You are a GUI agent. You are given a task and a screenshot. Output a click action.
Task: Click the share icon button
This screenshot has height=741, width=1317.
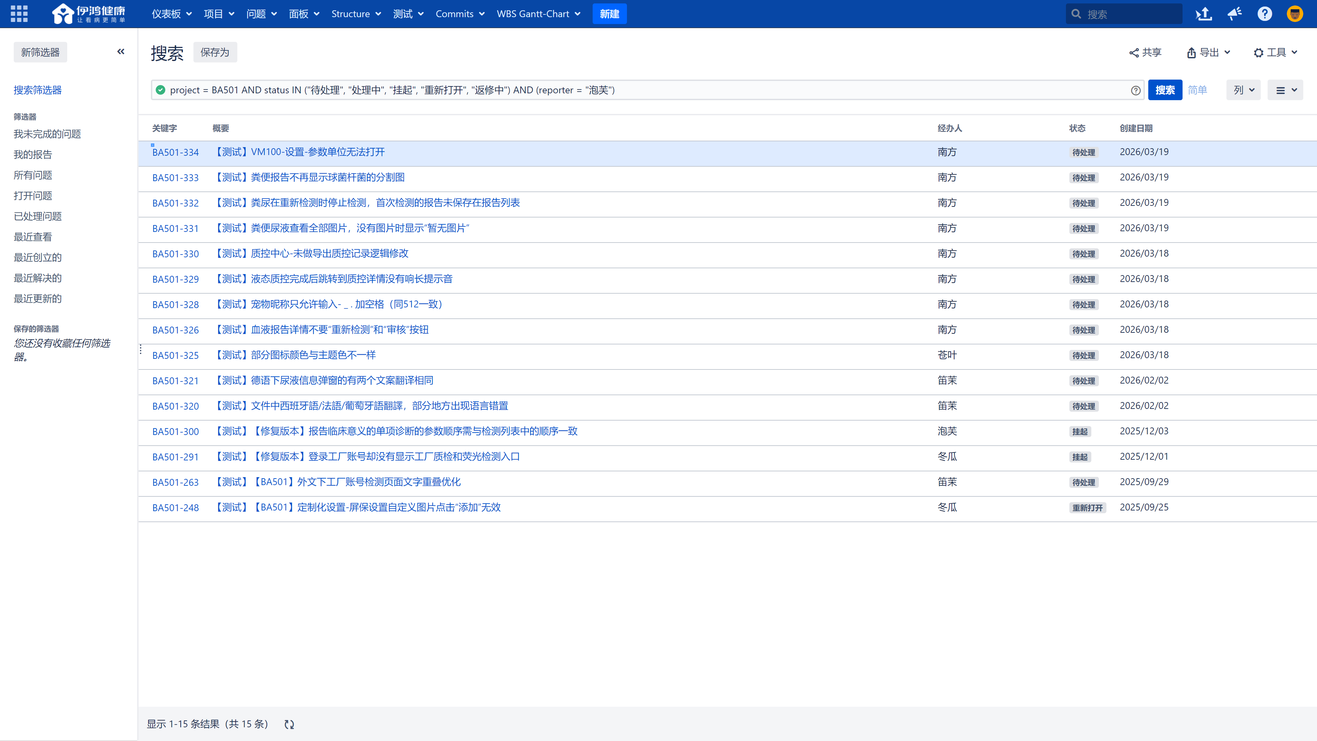pyautogui.click(x=1145, y=52)
